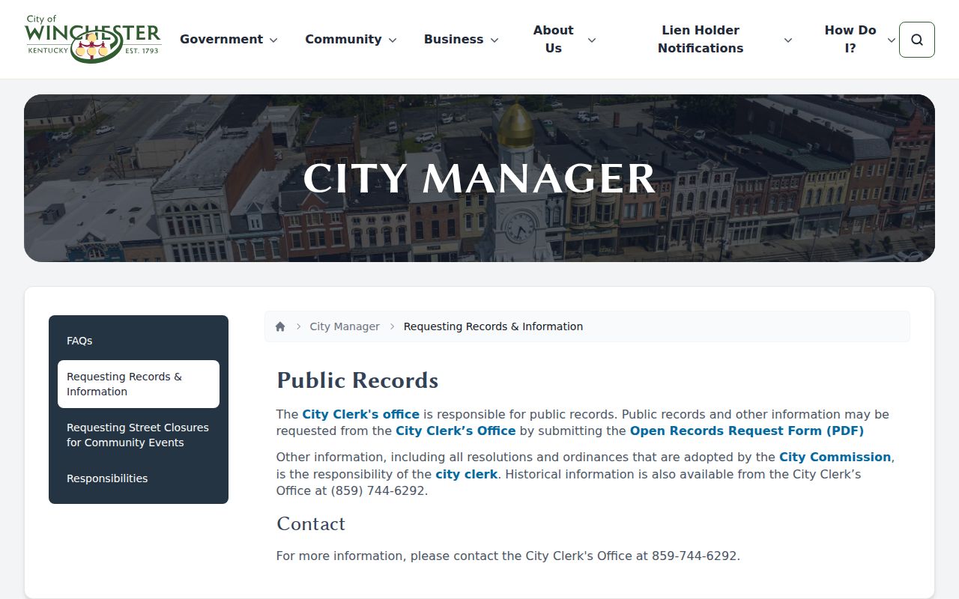Select FAQs in the sidebar

139,341
